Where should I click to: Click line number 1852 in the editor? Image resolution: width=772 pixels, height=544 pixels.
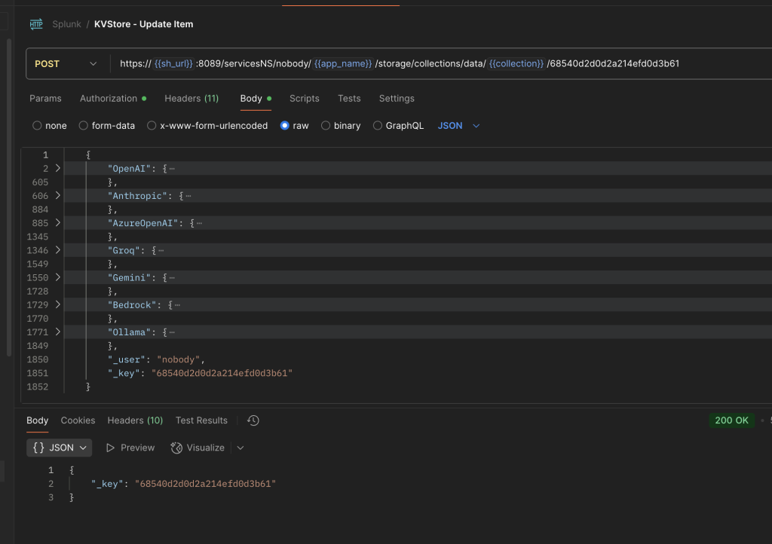[38, 387]
